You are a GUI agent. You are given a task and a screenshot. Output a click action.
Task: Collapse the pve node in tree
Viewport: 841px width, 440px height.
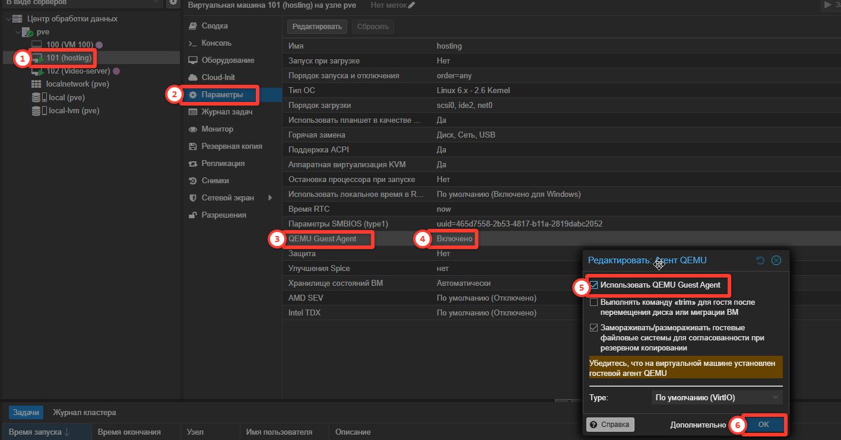click(x=18, y=32)
